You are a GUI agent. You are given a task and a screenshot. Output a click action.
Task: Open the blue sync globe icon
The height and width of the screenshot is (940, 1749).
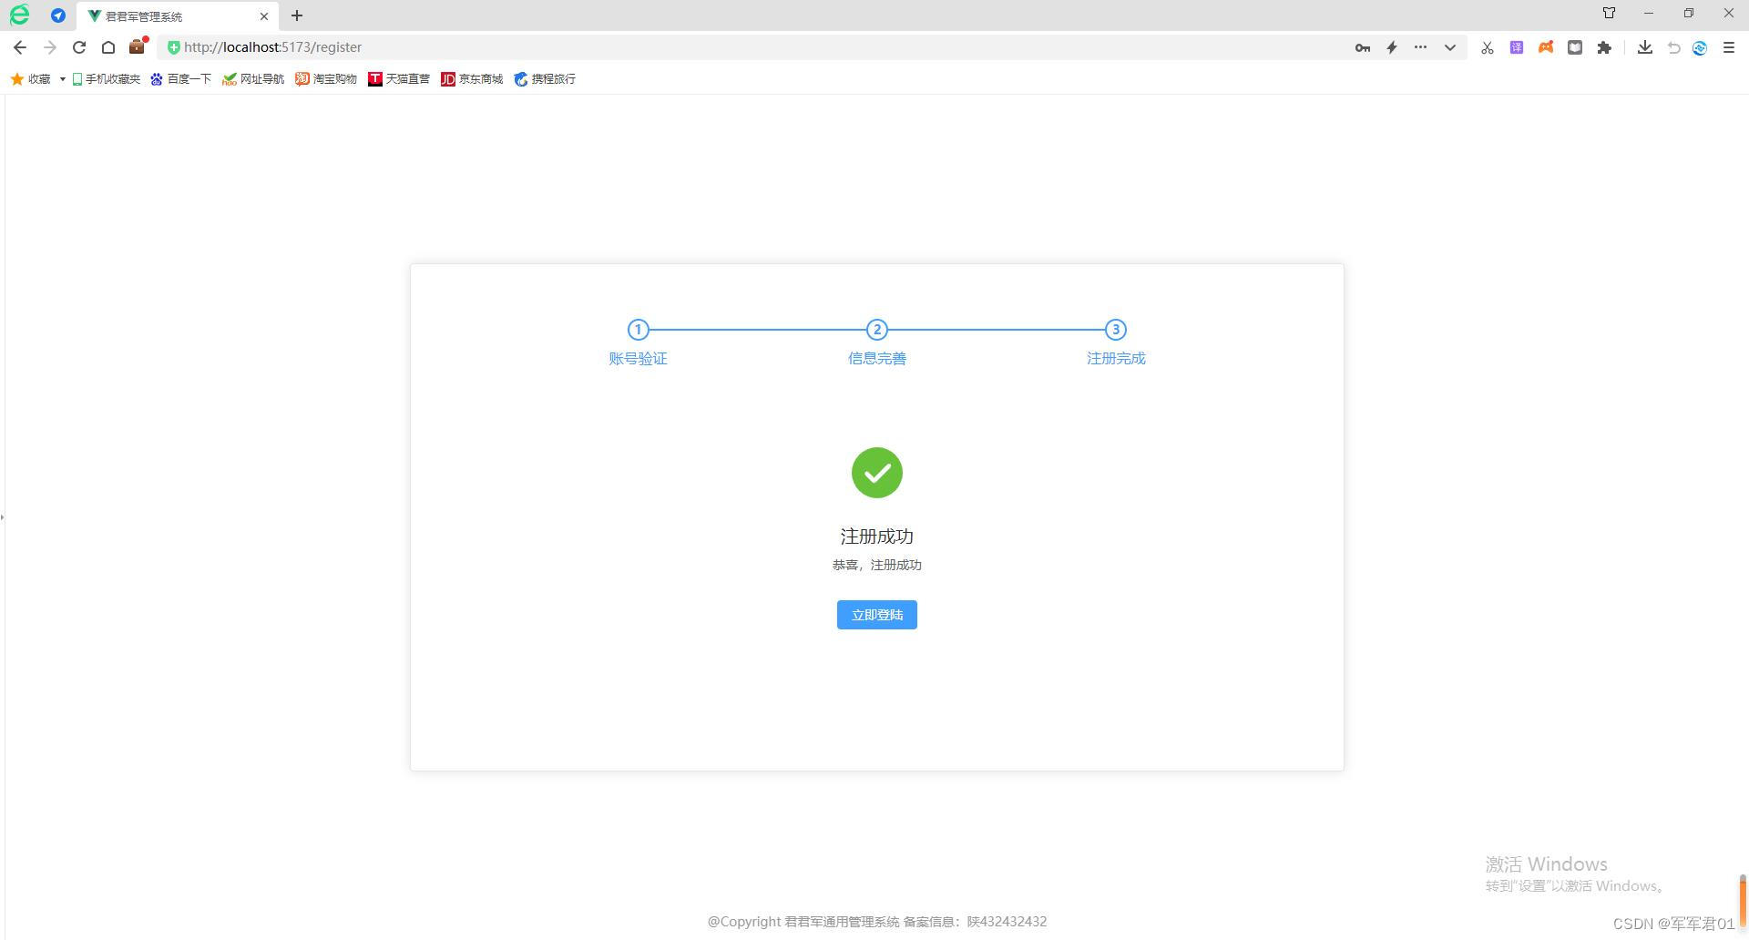tap(1700, 47)
